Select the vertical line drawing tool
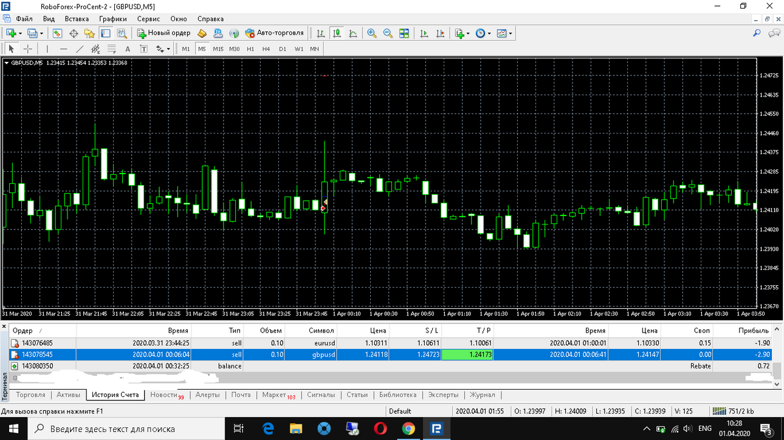This screenshot has width=784, height=440. (x=47, y=49)
